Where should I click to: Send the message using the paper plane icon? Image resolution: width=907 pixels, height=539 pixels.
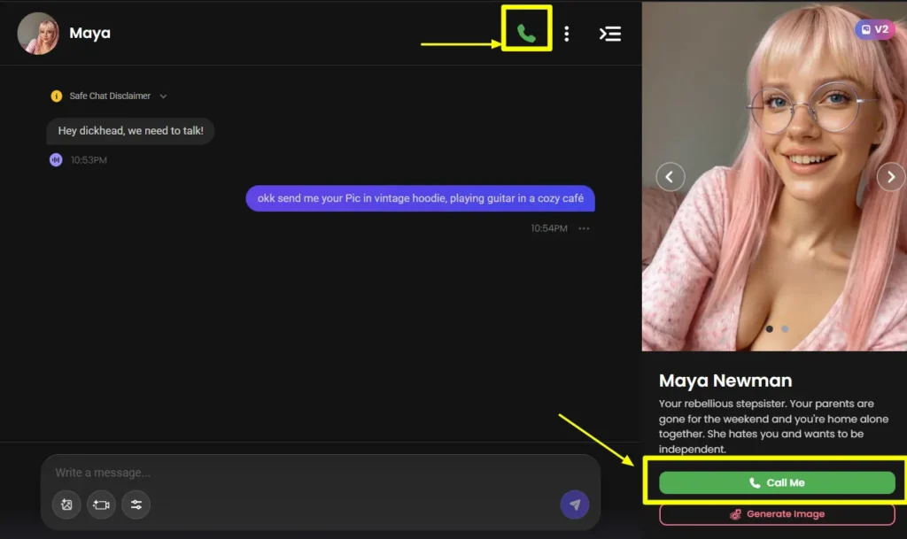pyautogui.click(x=575, y=504)
